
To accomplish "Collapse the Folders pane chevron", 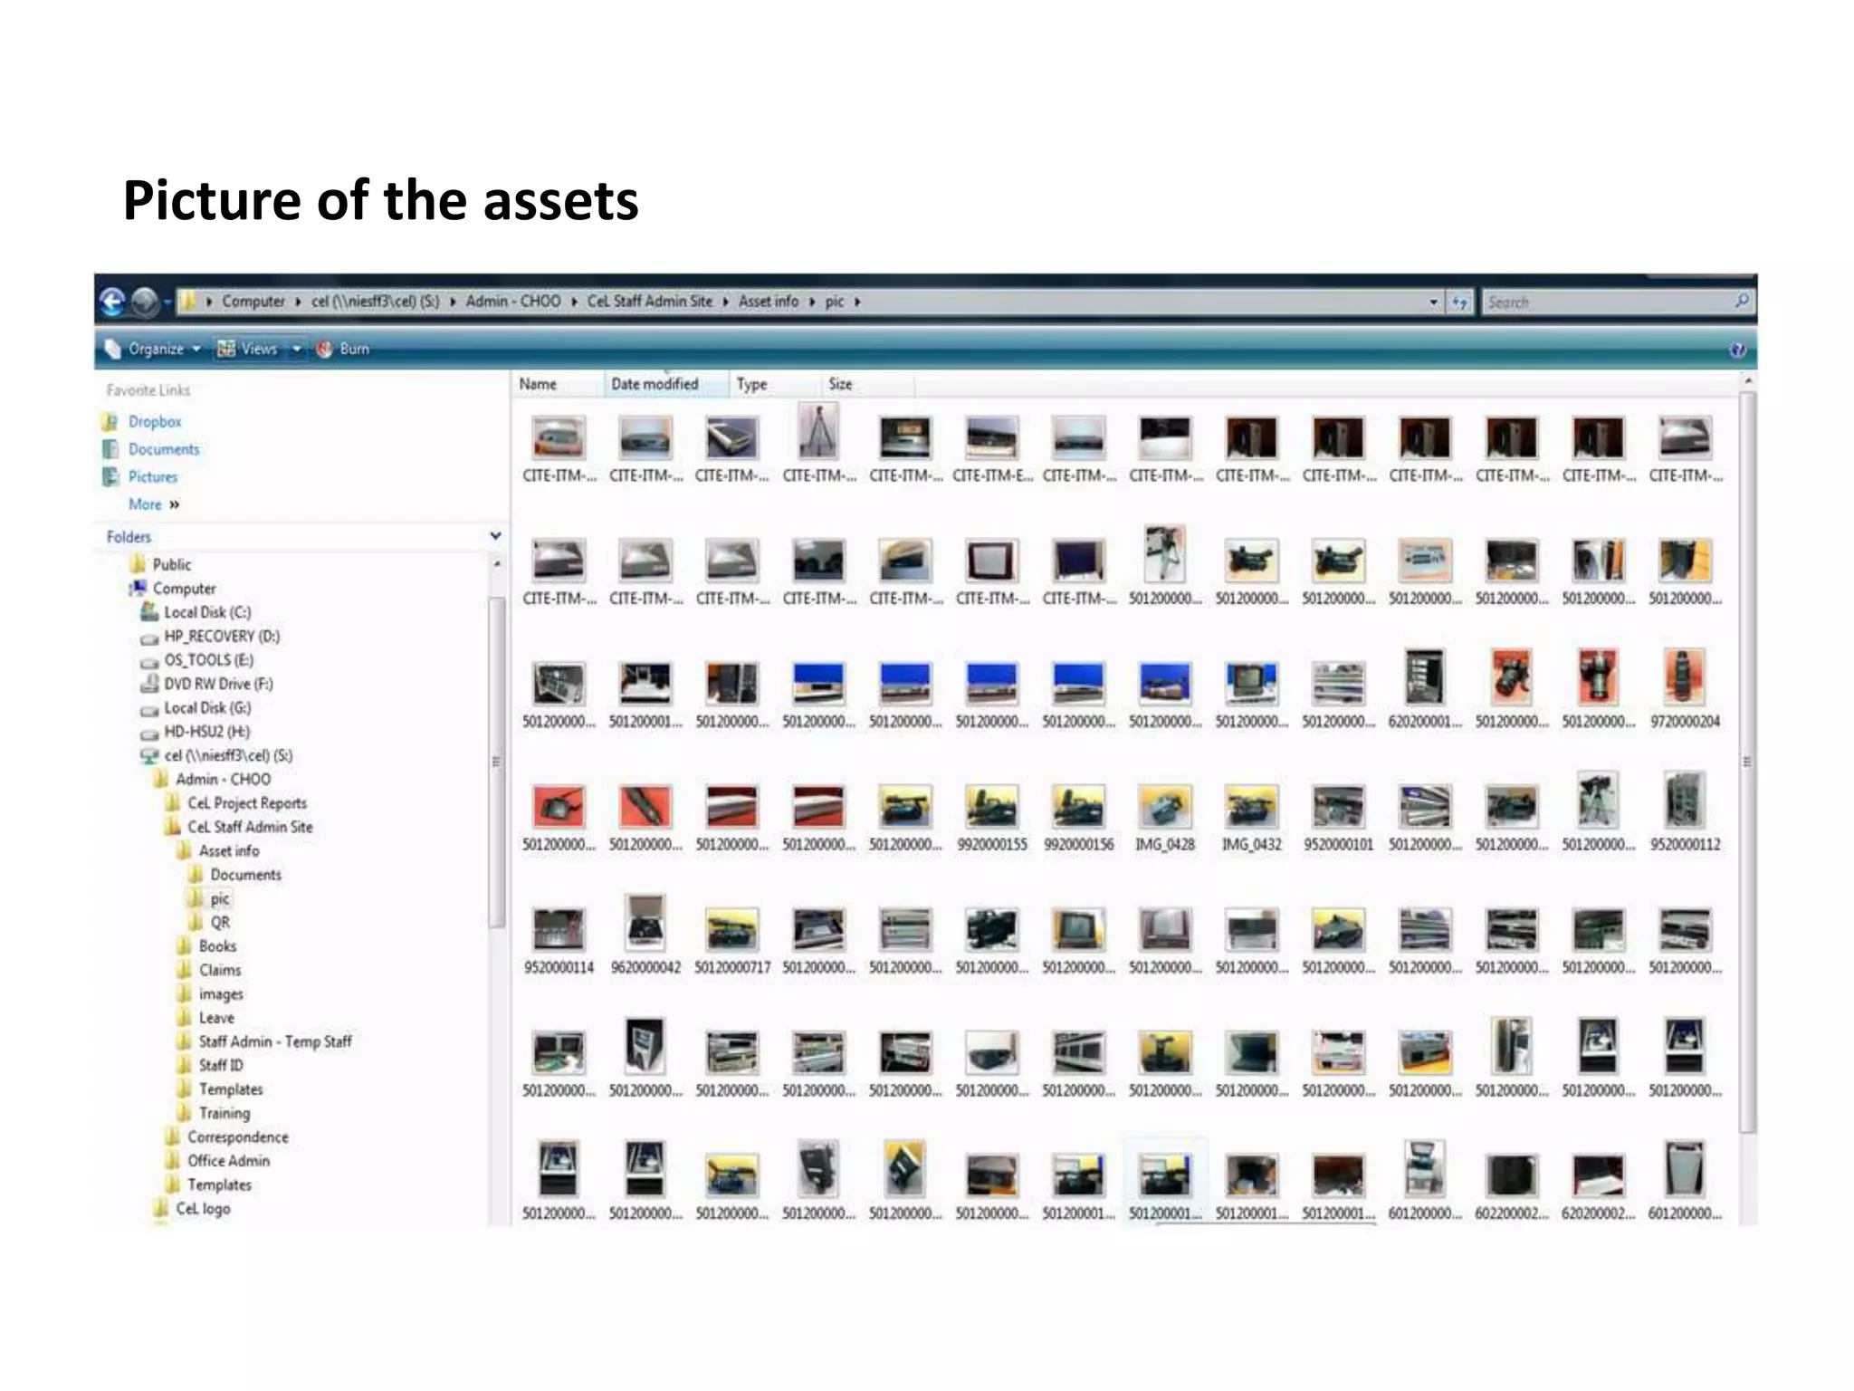I will pyautogui.click(x=495, y=536).
